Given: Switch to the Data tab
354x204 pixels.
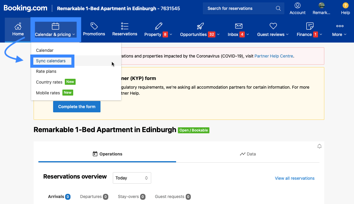Looking at the screenshot, I should (248, 154).
